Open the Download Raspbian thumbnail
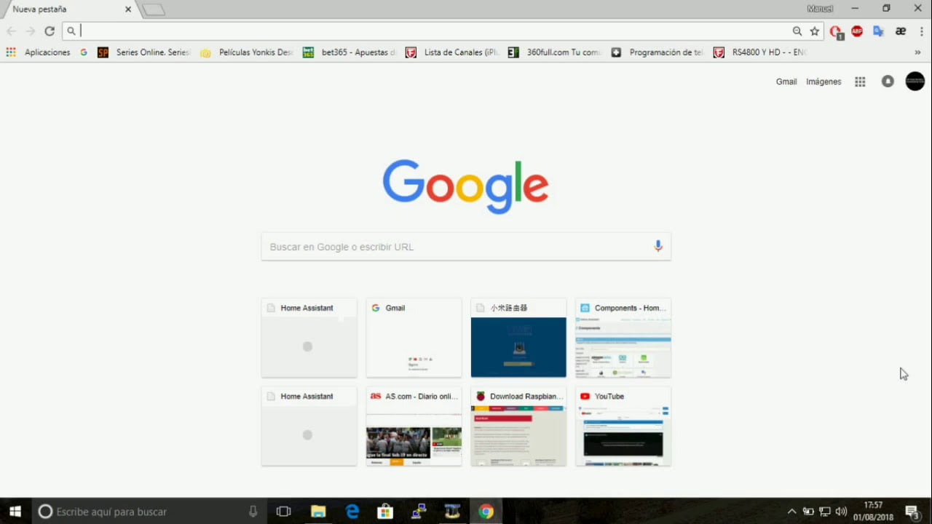The height and width of the screenshot is (524, 932). (518, 426)
